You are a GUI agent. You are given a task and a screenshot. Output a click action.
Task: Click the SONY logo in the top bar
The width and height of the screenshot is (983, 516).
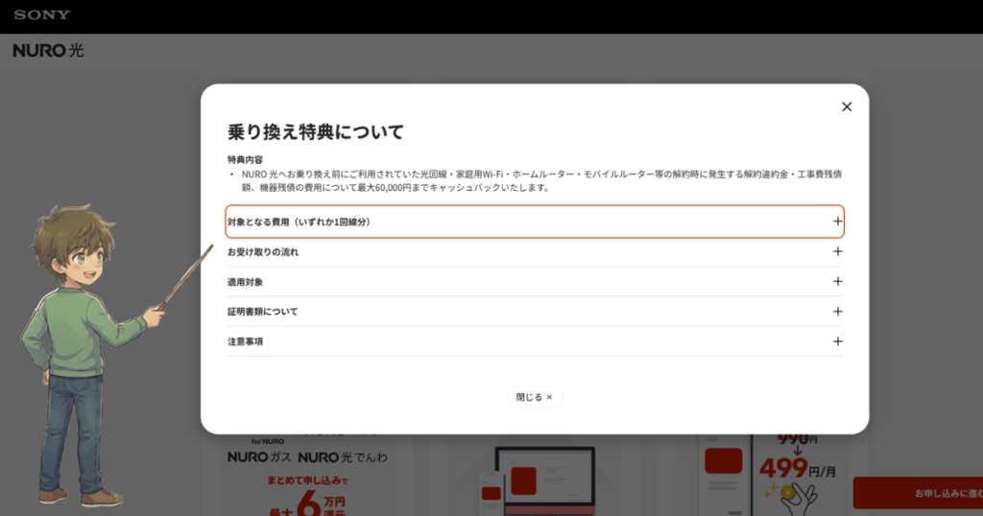(x=42, y=15)
